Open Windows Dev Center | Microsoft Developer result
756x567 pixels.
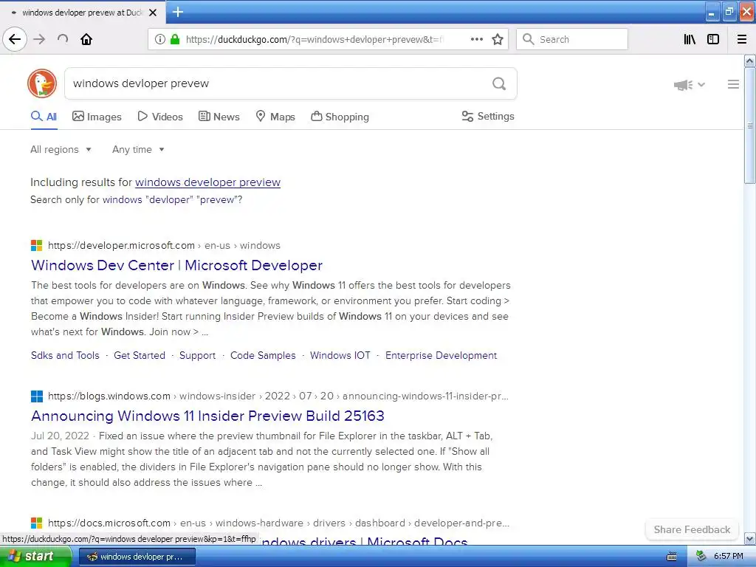(x=177, y=265)
